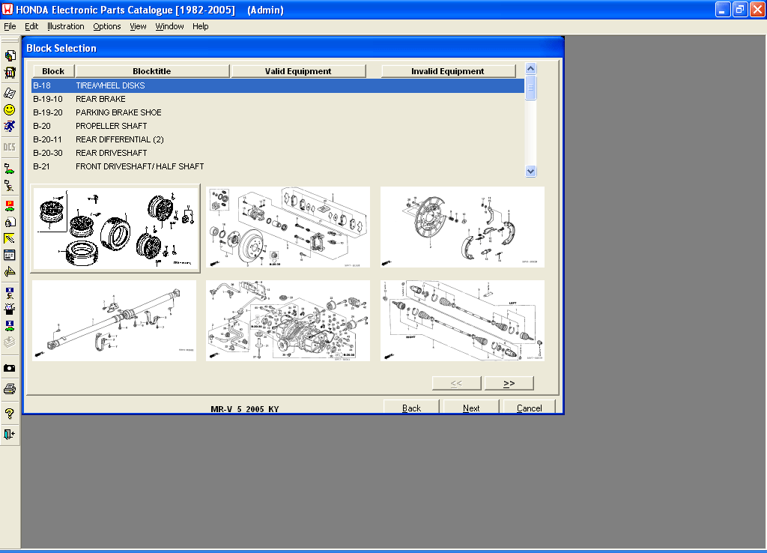Click the MR-V 5 2005 KY model label

[x=245, y=409]
